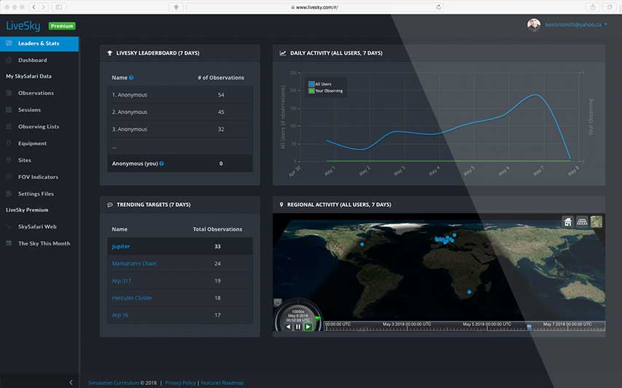Open the Jupiter trending target
622x388 pixels.
click(x=121, y=246)
